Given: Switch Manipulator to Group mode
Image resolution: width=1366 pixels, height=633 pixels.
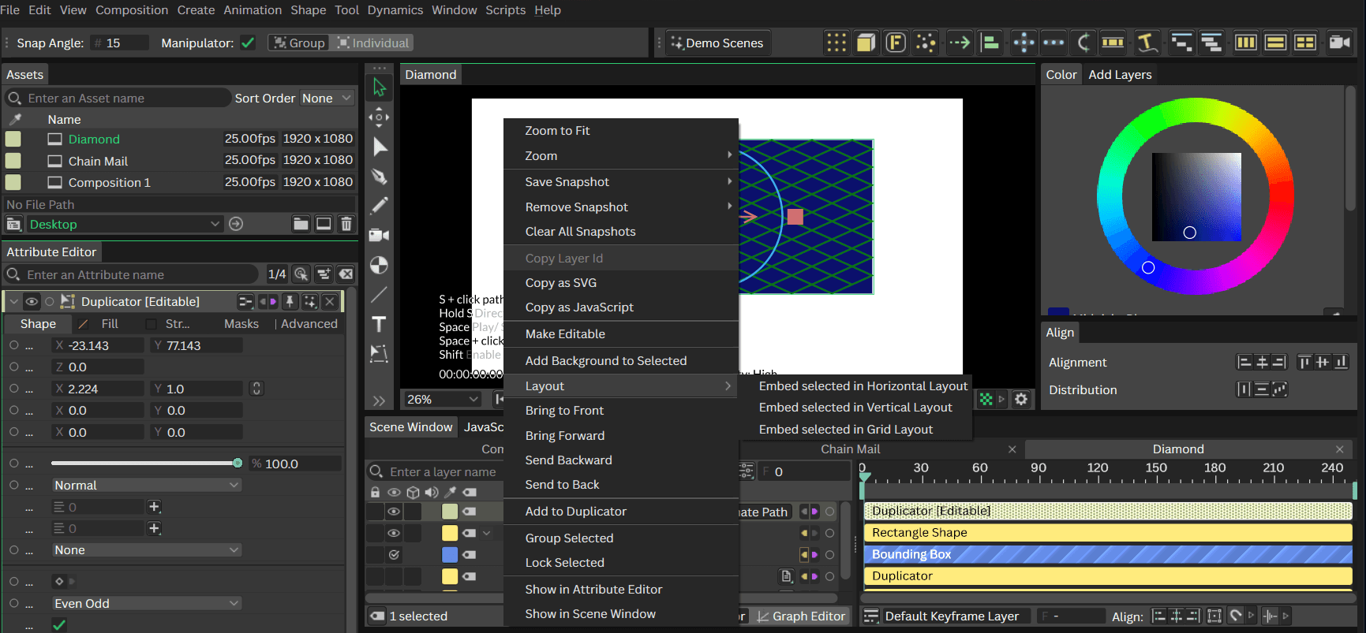Looking at the screenshot, I should (x=299, y=43).
